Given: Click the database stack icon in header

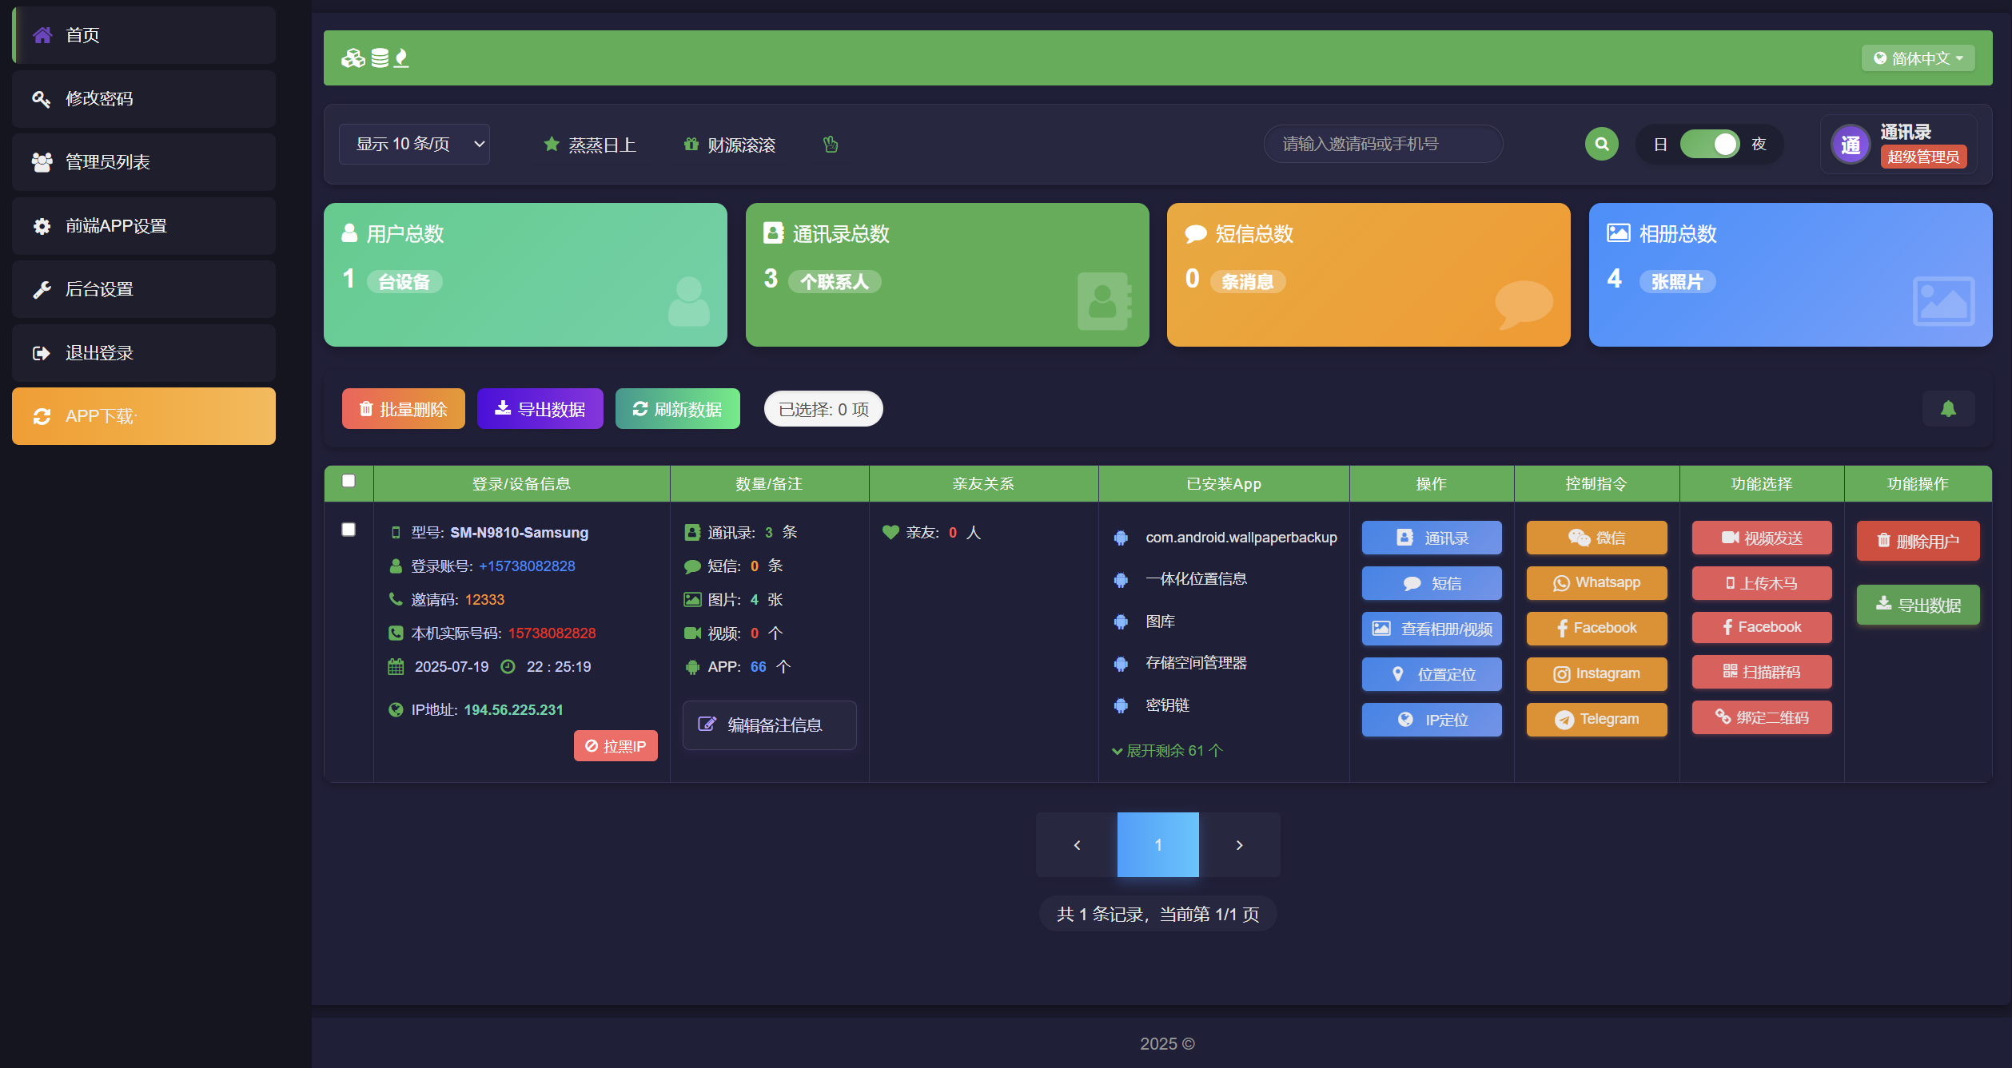Looking at the screenshot, I should [380, 58].
